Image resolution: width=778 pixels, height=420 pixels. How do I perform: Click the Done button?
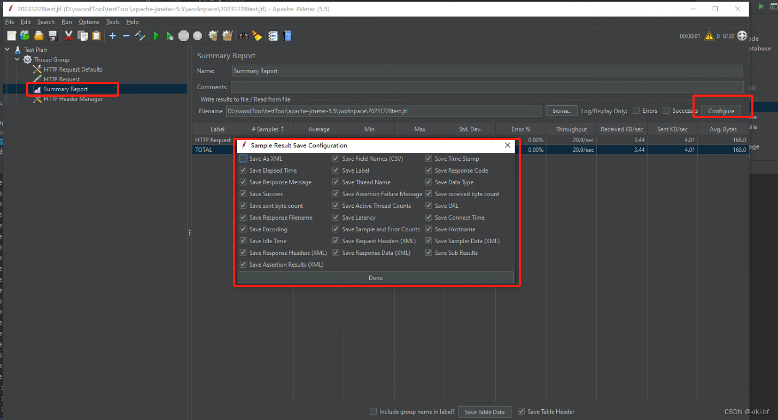tap(376, 278)
